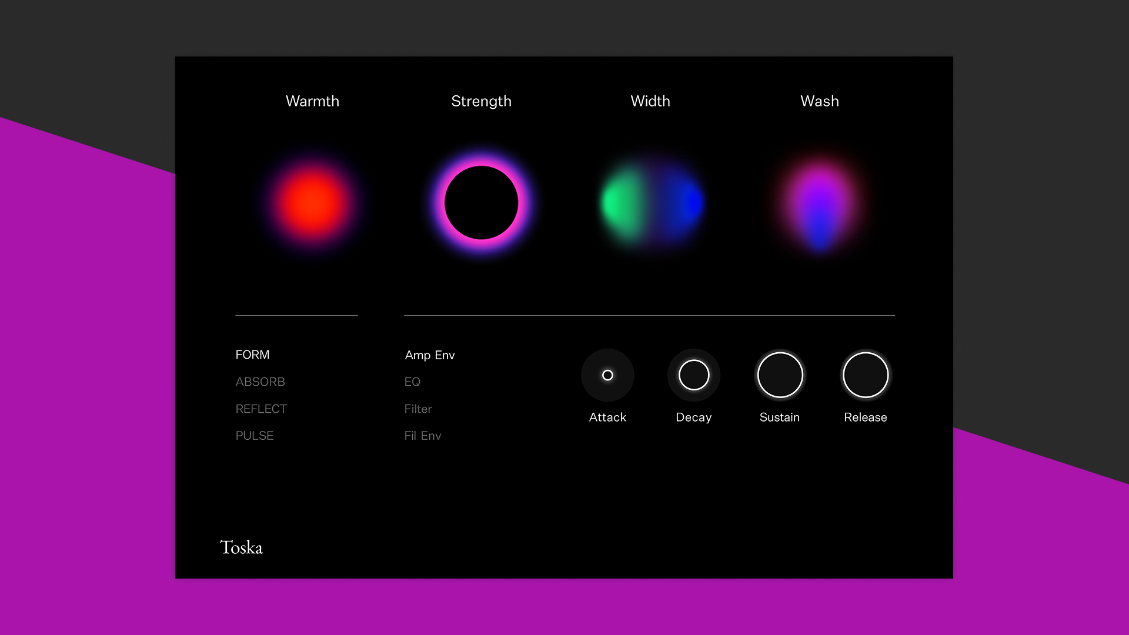Select the FORM section

(x=252, y=355)
